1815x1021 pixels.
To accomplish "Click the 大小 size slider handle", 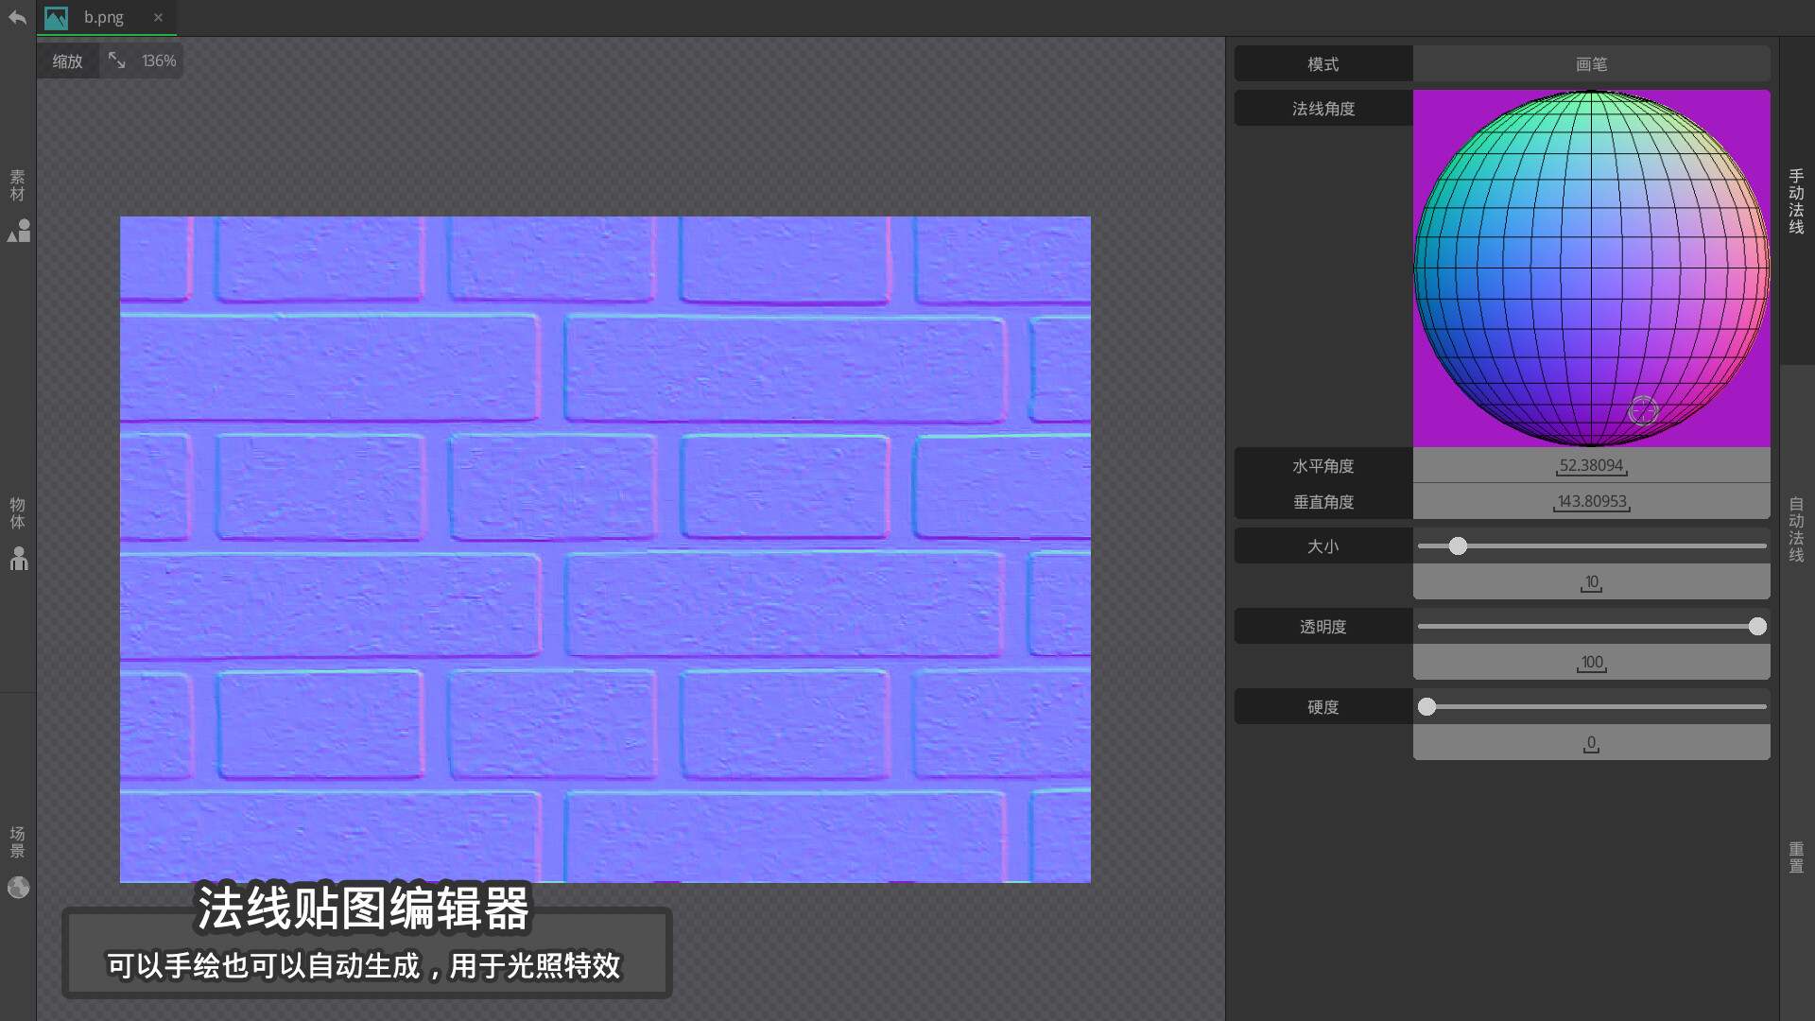I will tap(1458, 546).
